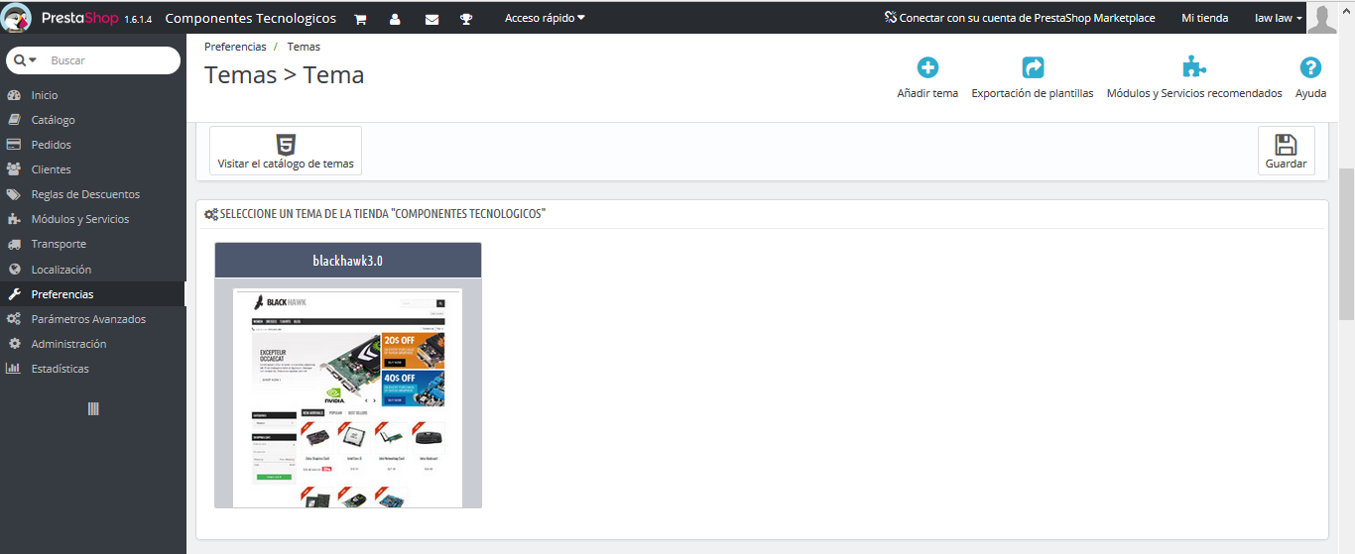Open Módulos y Servicios recomendados puzzle icon

click(x=1194, y=68)
